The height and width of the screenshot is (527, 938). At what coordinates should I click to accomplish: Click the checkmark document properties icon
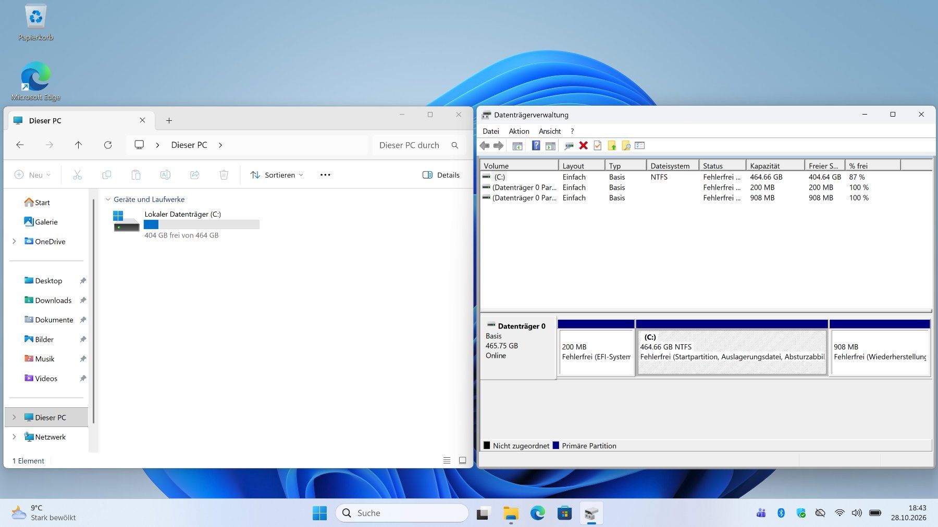[x=598, y=146]
